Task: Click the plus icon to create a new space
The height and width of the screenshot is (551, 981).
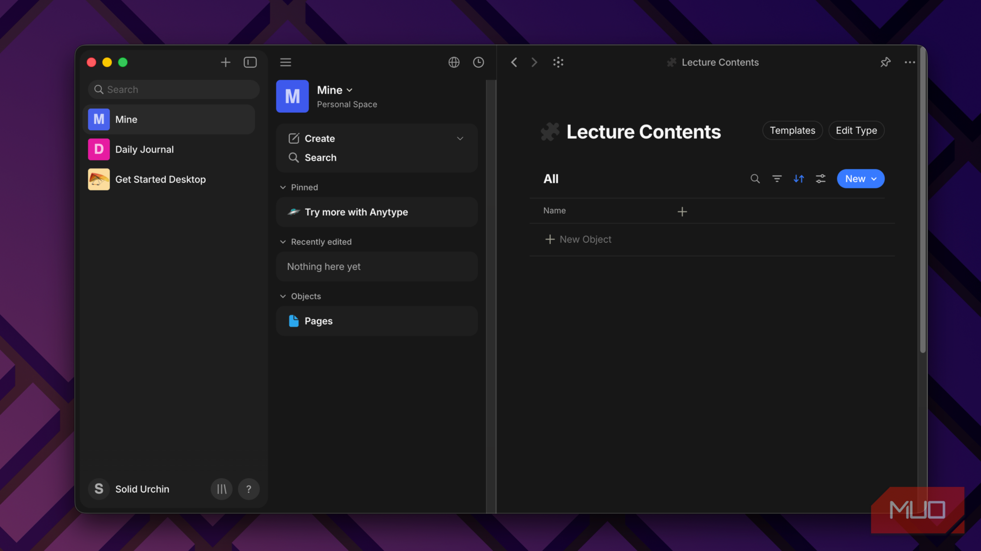Action: (x=226, y=62)
